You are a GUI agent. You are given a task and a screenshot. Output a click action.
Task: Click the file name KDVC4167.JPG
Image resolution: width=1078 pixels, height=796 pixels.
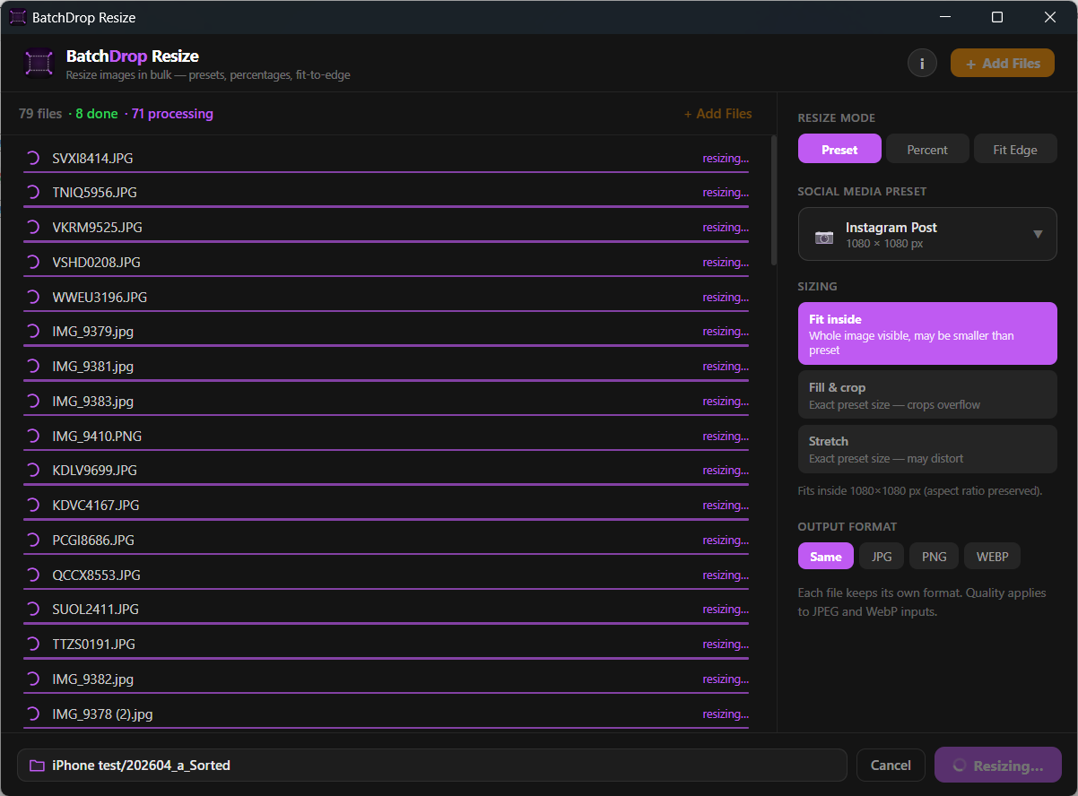pos(95,505)
